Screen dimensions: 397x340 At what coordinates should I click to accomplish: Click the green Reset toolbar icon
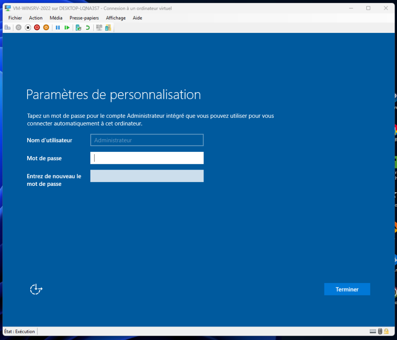67,27
